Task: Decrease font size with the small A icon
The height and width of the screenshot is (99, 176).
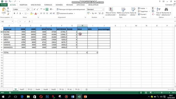Action: (x=37, y=9)
